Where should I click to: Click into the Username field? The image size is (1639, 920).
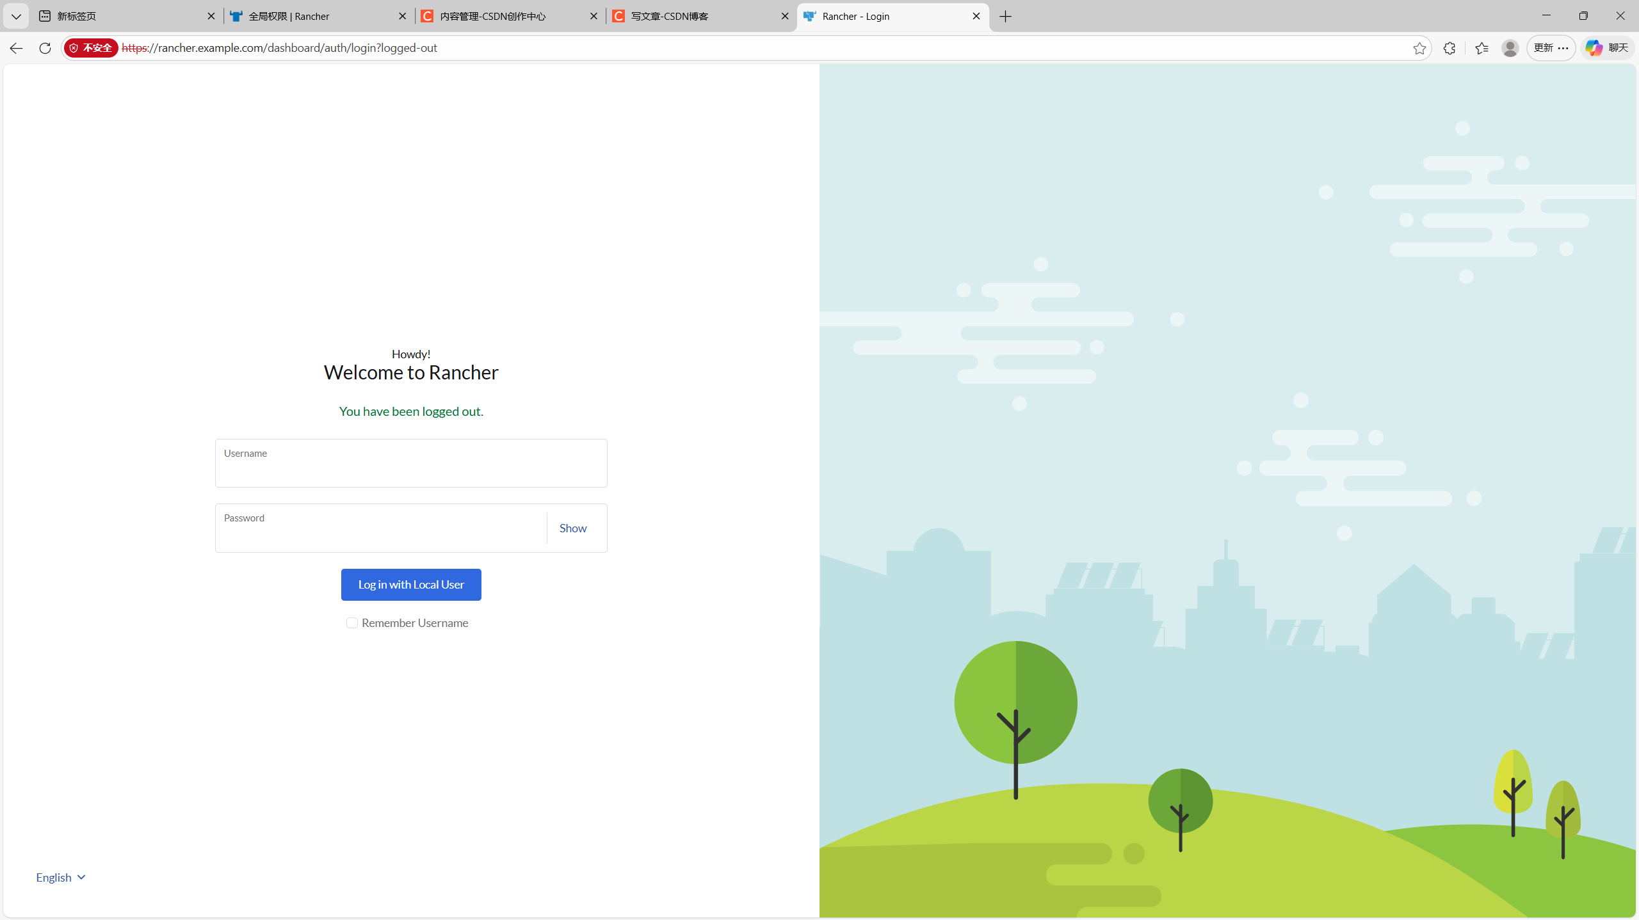coord(411,463)
